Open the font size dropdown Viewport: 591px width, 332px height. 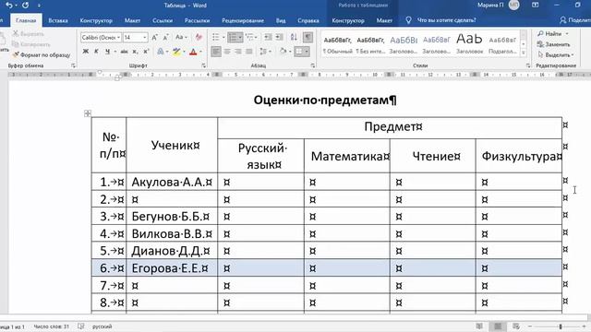(145, 38)
